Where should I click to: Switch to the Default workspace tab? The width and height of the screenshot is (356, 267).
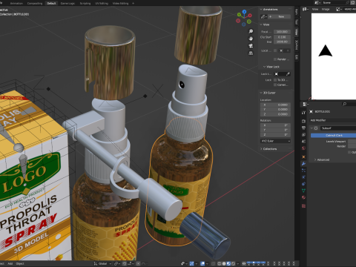pyautogui.click(x=51, y=3)
